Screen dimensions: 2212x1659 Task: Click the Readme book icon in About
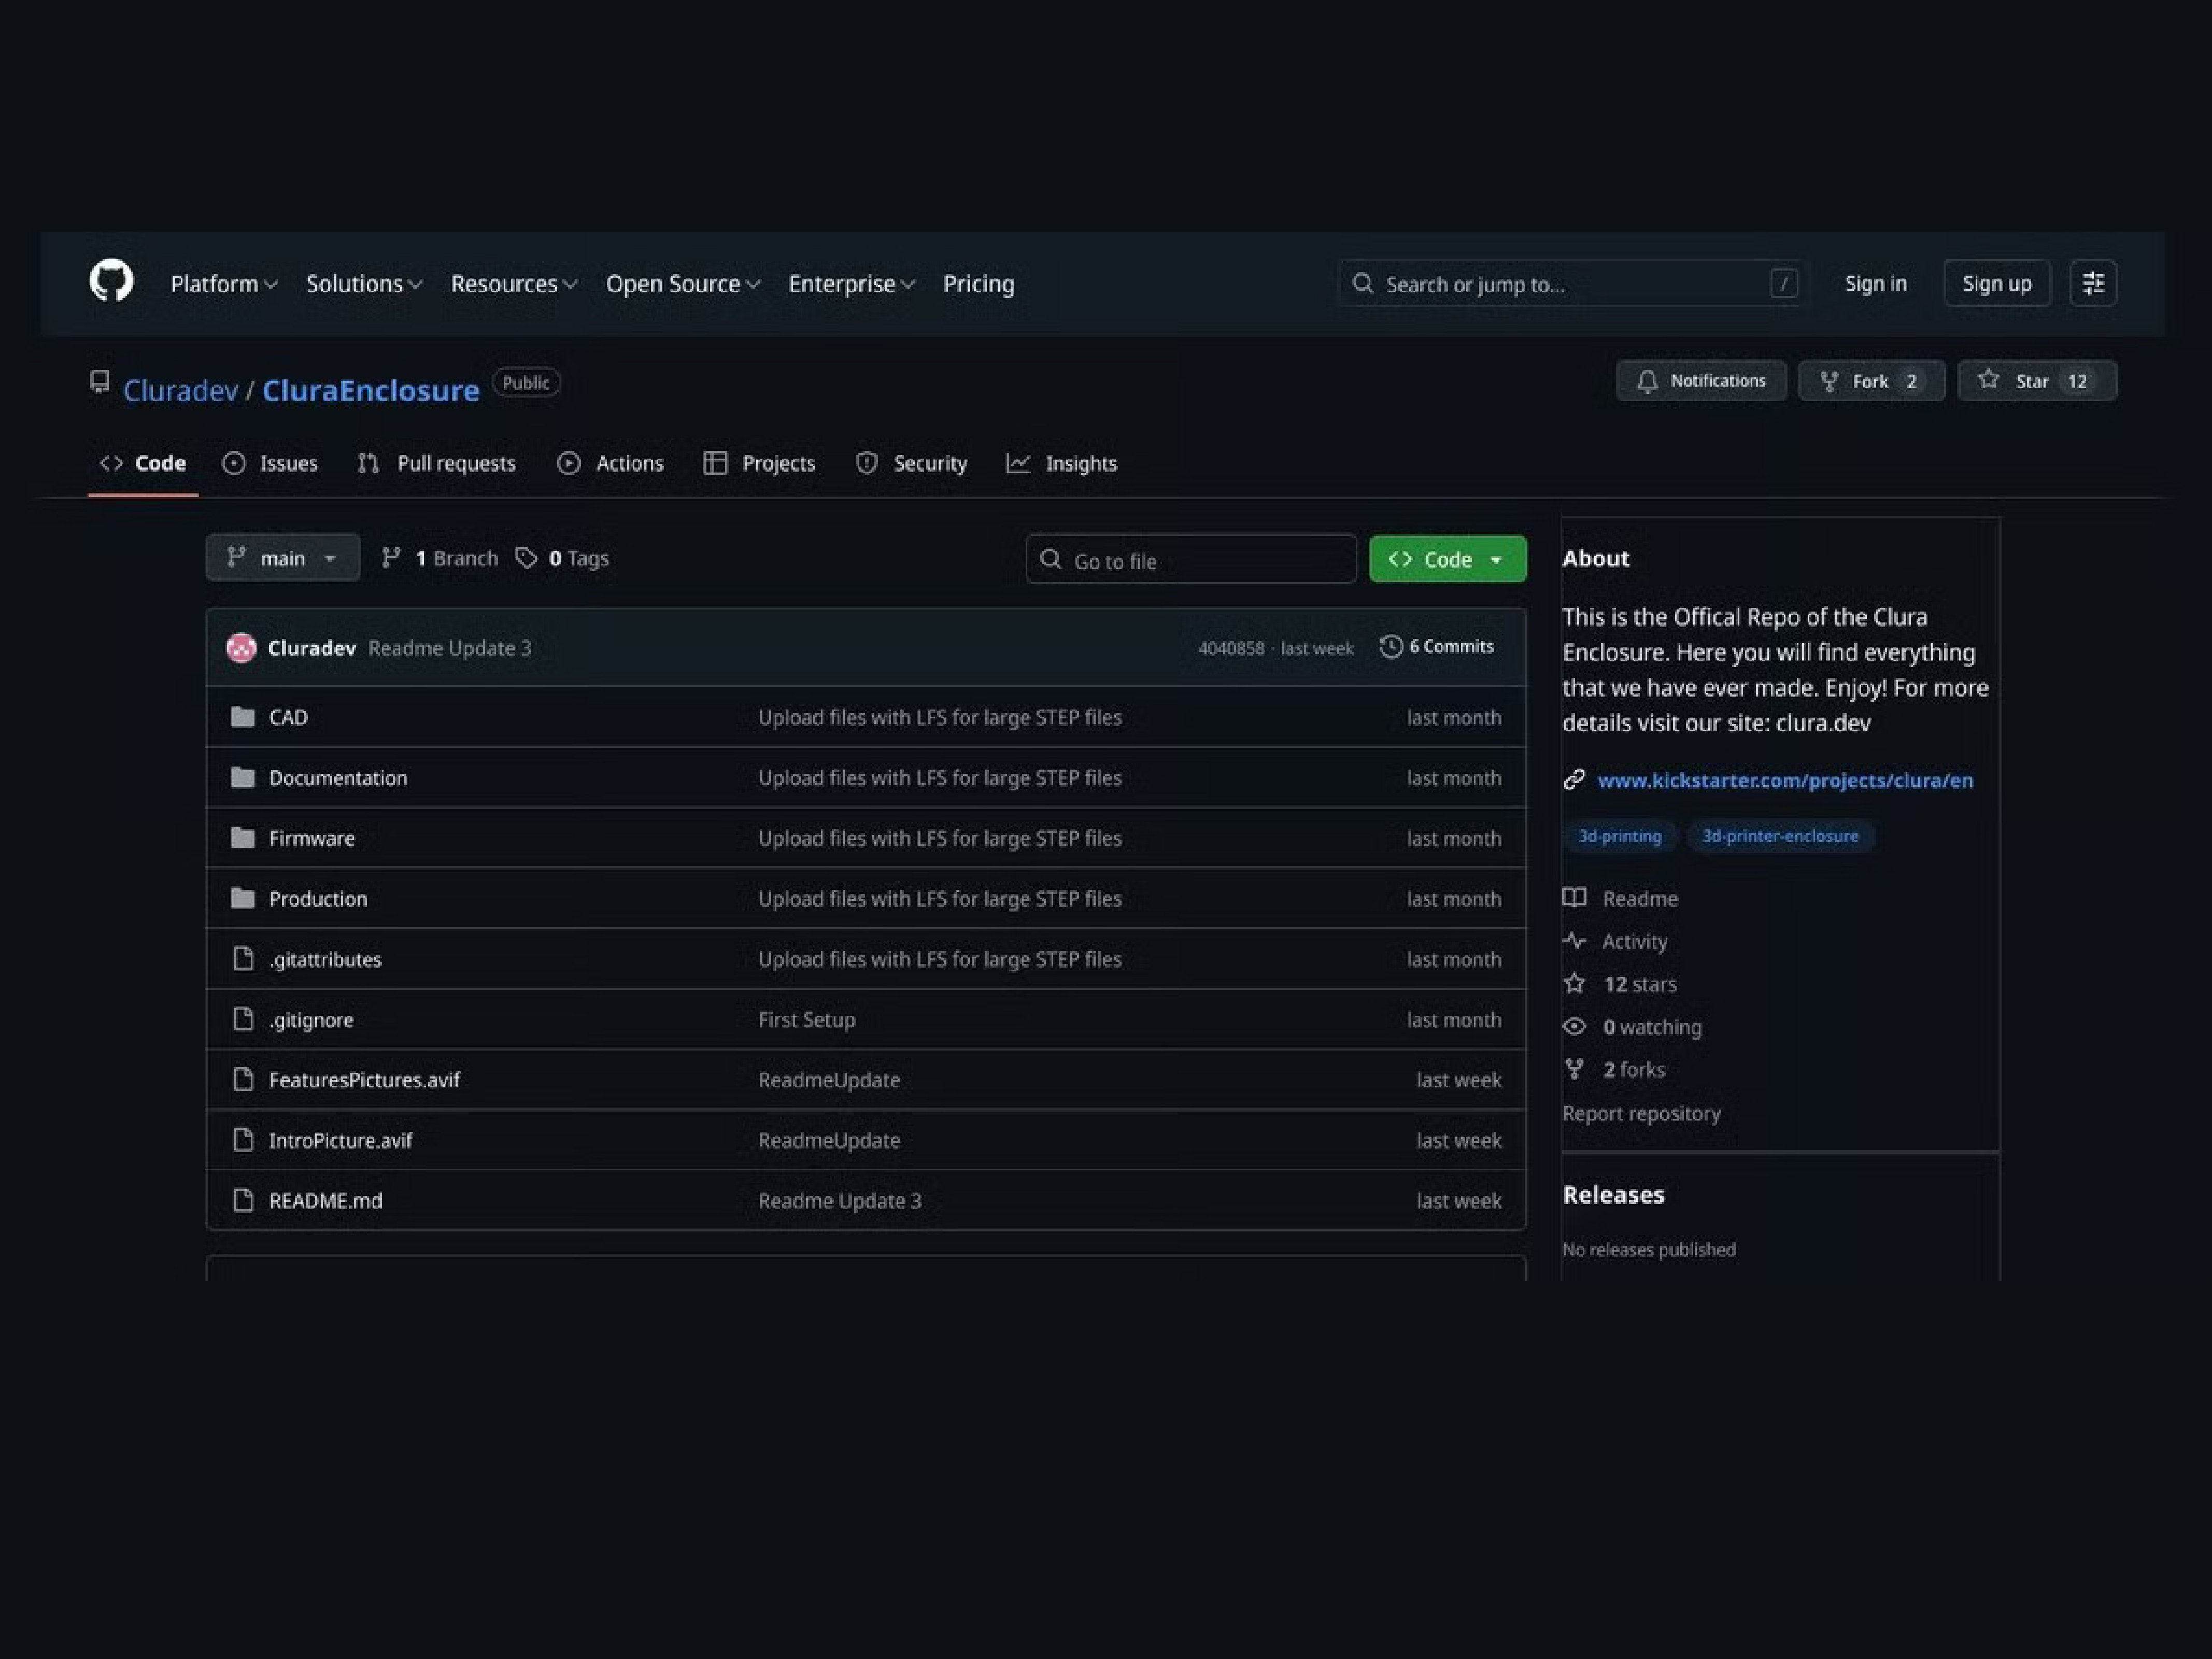[1575, 898]
